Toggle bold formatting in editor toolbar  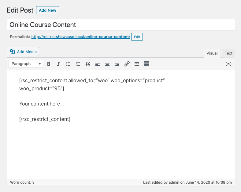click(49, 64)
